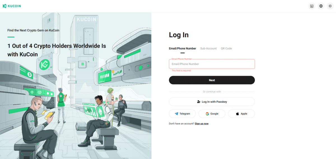
Task: Follow the Sign up now link
Action: 202,124
